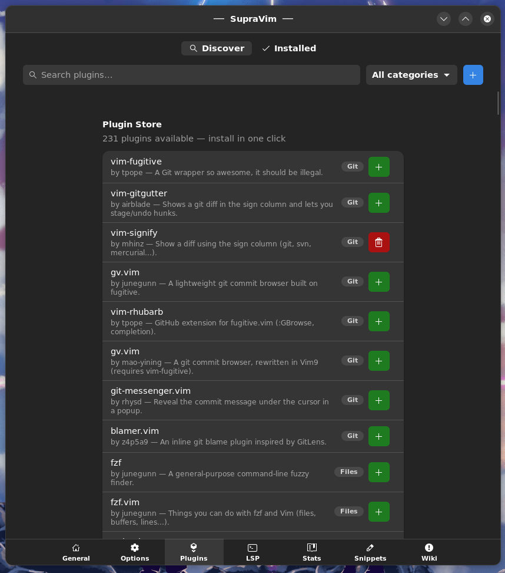Add vim-rhubarb with its green plus button

click(x=379, y=321)
